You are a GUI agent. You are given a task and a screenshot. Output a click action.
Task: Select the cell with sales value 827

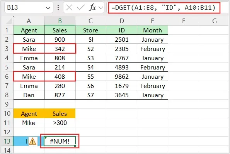tap(60, 95)
